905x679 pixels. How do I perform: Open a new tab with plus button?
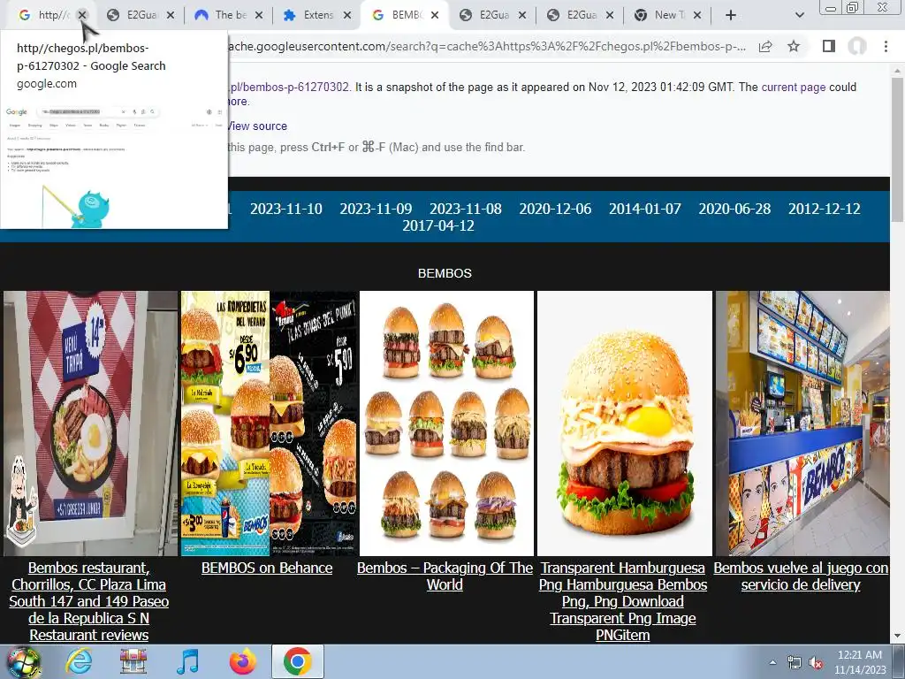click(731, 15)
